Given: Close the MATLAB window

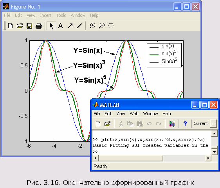Looking at the screenshot, I should (213, 105).
